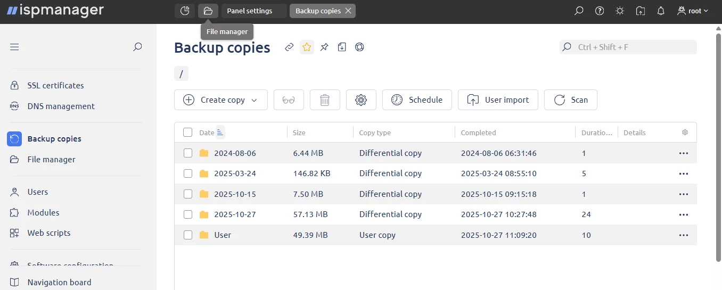Image resolution: width=722 pixels, height=290 pixels.
Task: Click the upload/update icon beside the bell
Action: (641, 11)
